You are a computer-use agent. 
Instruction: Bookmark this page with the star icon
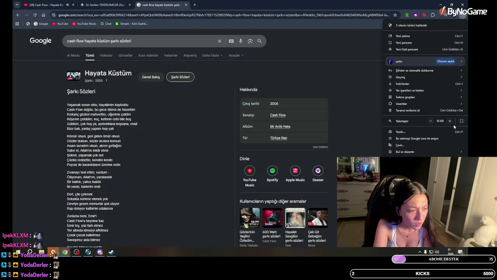click(395, 15)
